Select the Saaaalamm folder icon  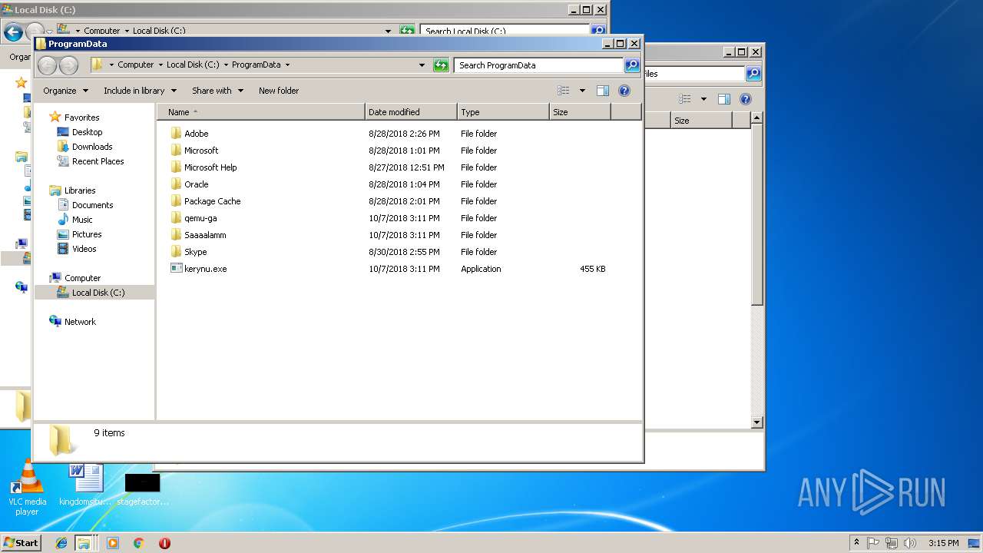point(176,235)
